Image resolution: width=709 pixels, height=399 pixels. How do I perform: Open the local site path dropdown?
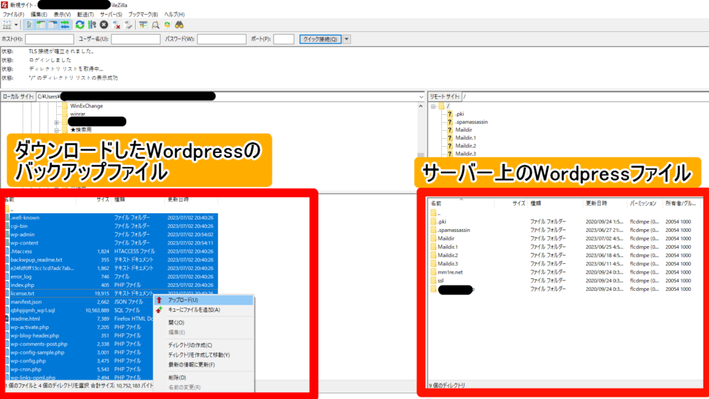(x=421, y=97)
